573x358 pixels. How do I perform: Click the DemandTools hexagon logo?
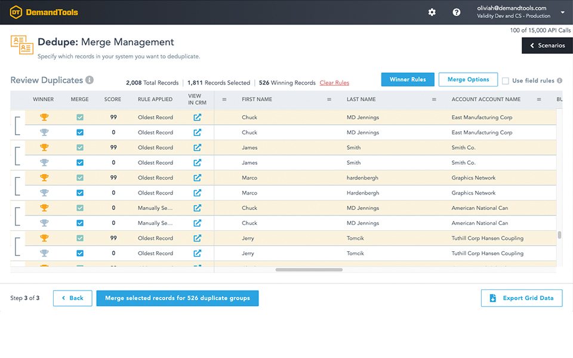pyautogui.click(x=16, y=13)
